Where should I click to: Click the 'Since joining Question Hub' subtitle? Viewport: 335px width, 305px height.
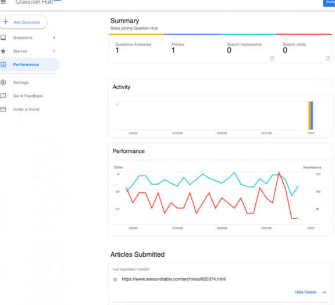coord(134,28)
